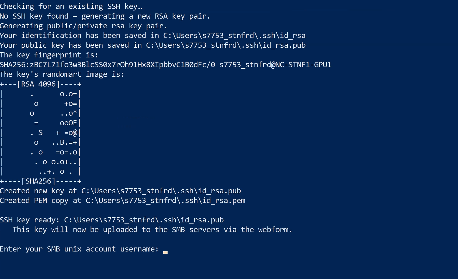Click the "The key fingerprint is:" line
Image resolution: width=458 pixels, height=279 pixels.
(49, 55)
